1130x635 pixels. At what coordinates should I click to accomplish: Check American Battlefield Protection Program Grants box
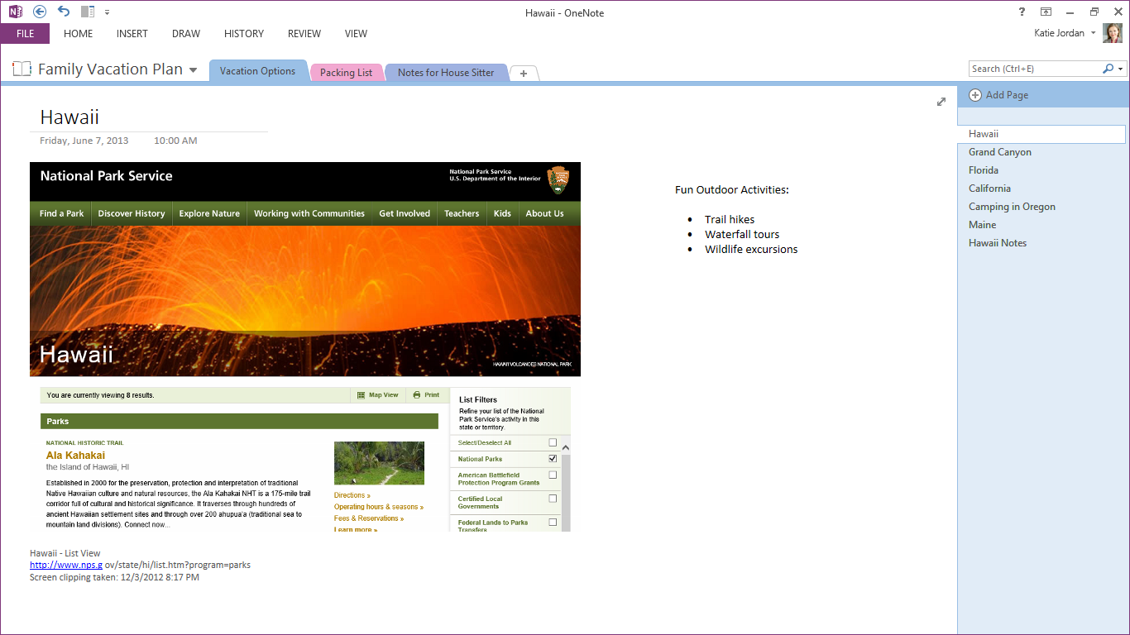click(x=553, y=475)
